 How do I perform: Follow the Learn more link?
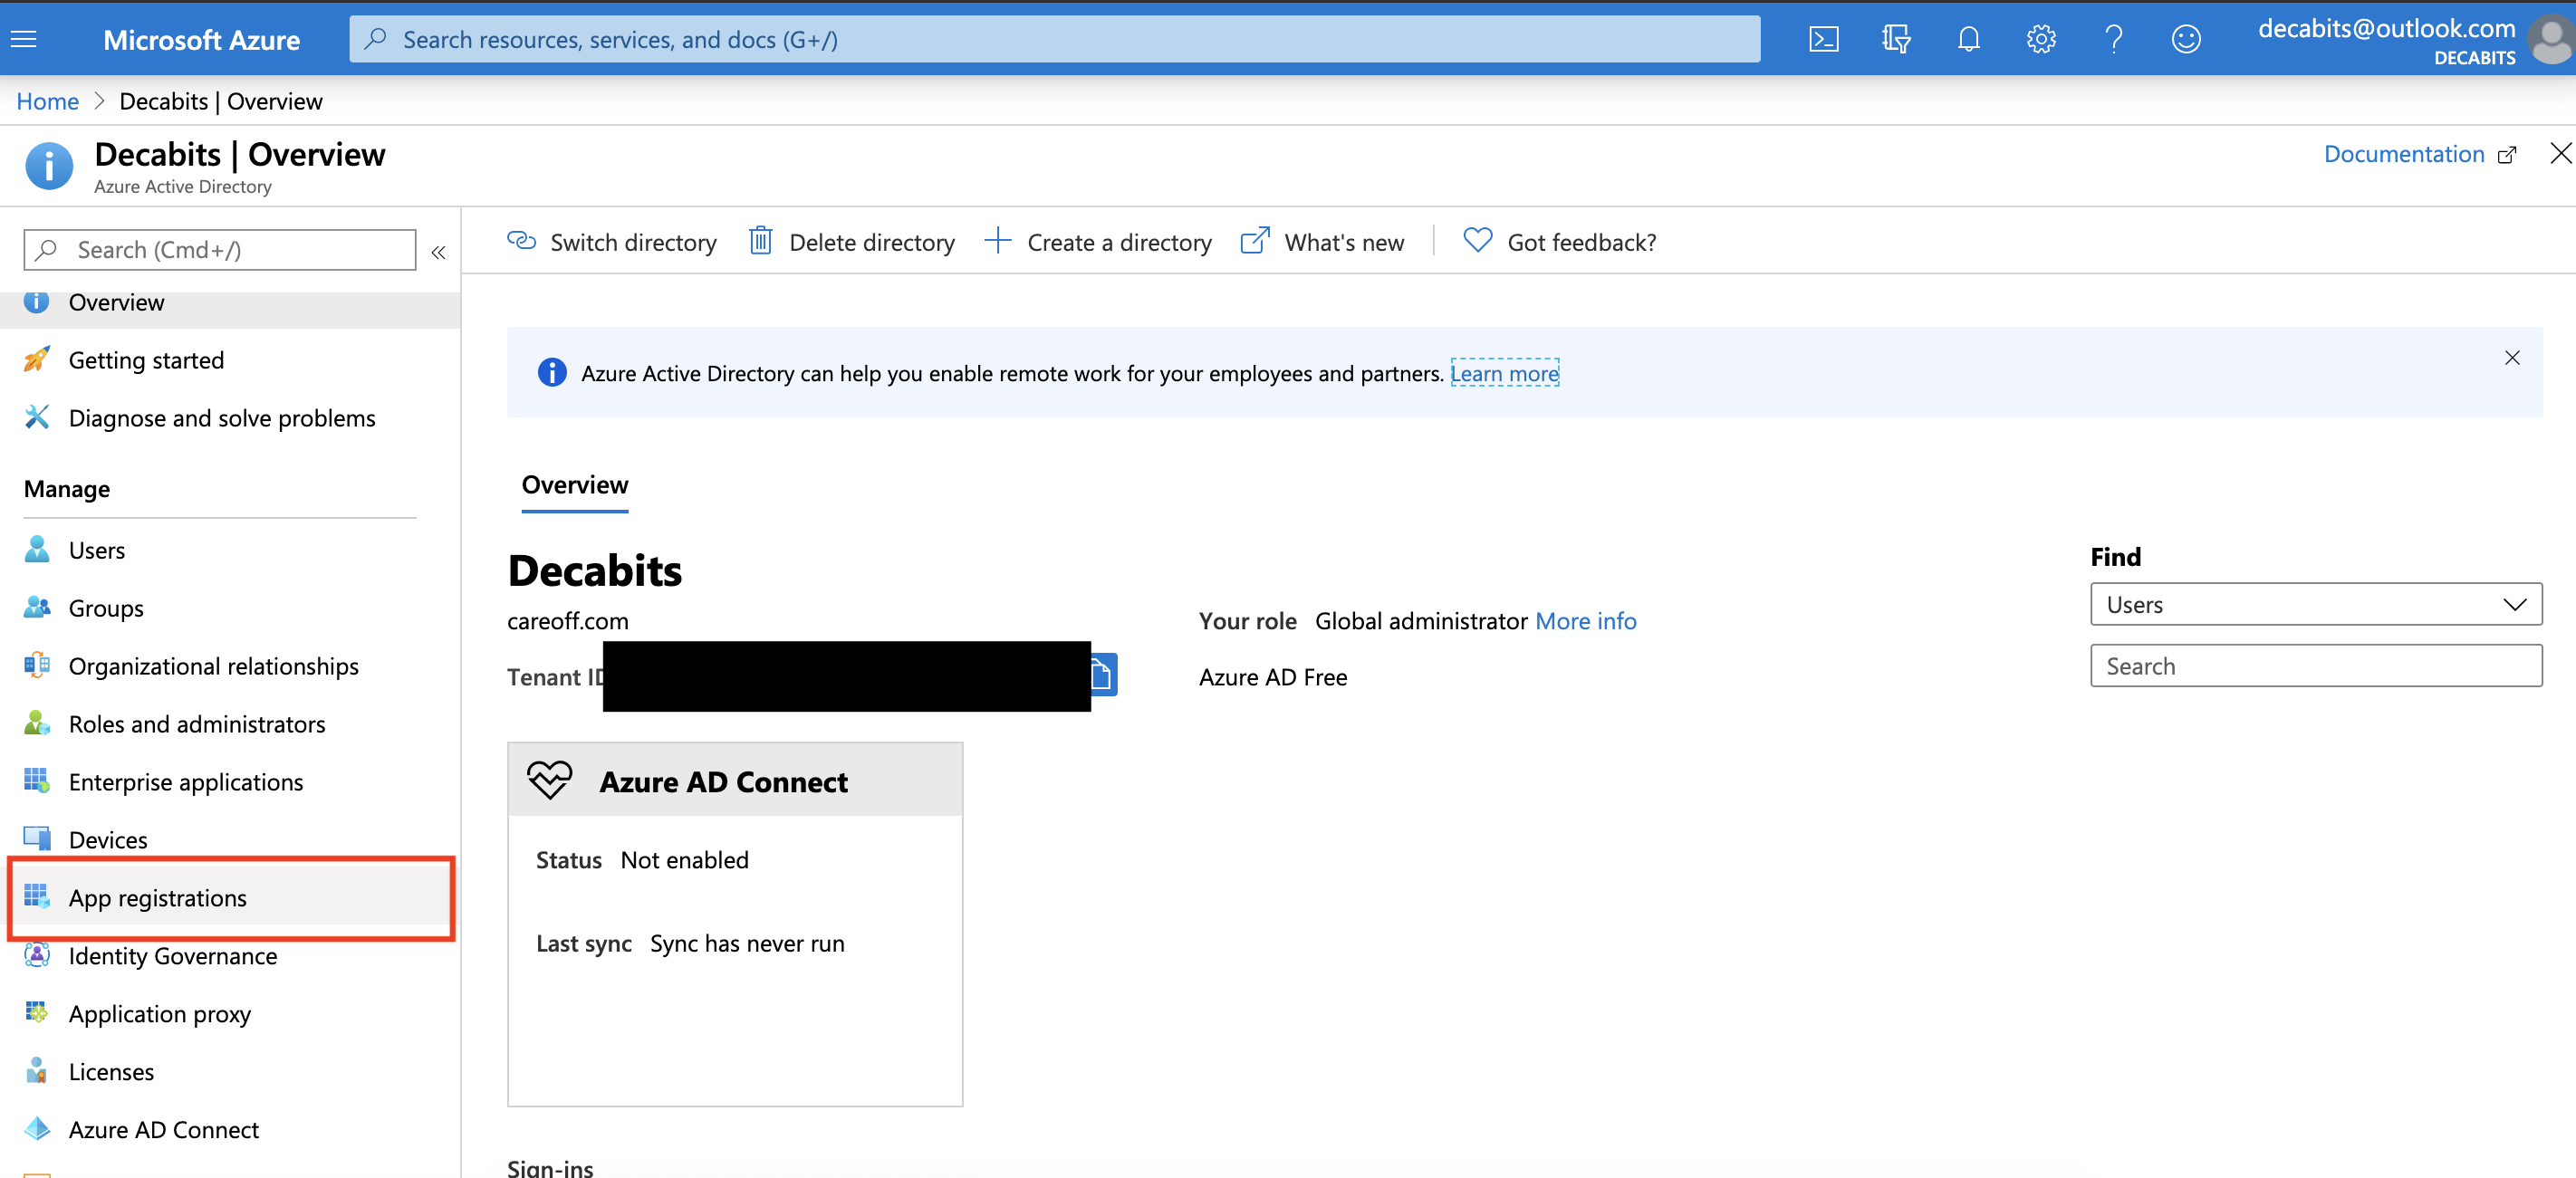[x=1504, y=373]
